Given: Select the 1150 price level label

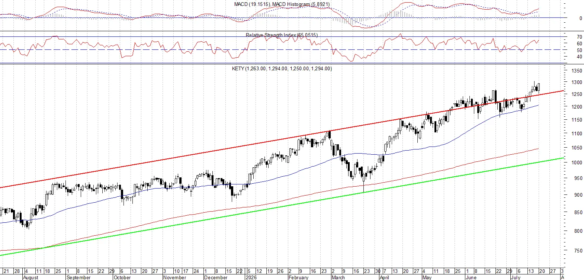Looking at the screenshot, I should (577, 120).
